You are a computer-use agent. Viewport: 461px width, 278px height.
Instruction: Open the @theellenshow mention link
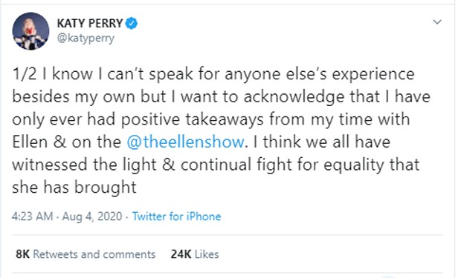(x=186, y=142)
